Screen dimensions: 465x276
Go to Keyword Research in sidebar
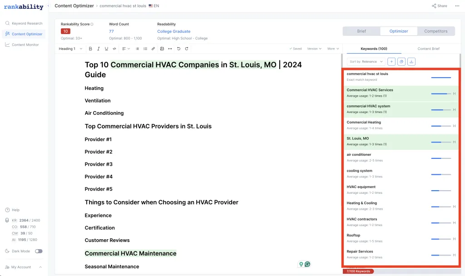coord(27,23)
